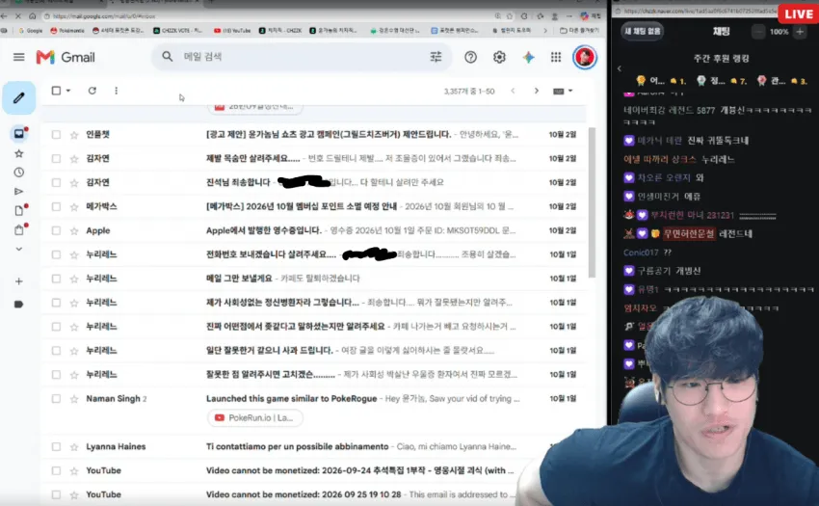819x506 pixels.
Task: Open the Snoozed clock icon
Action: click(x=19, y=172)
